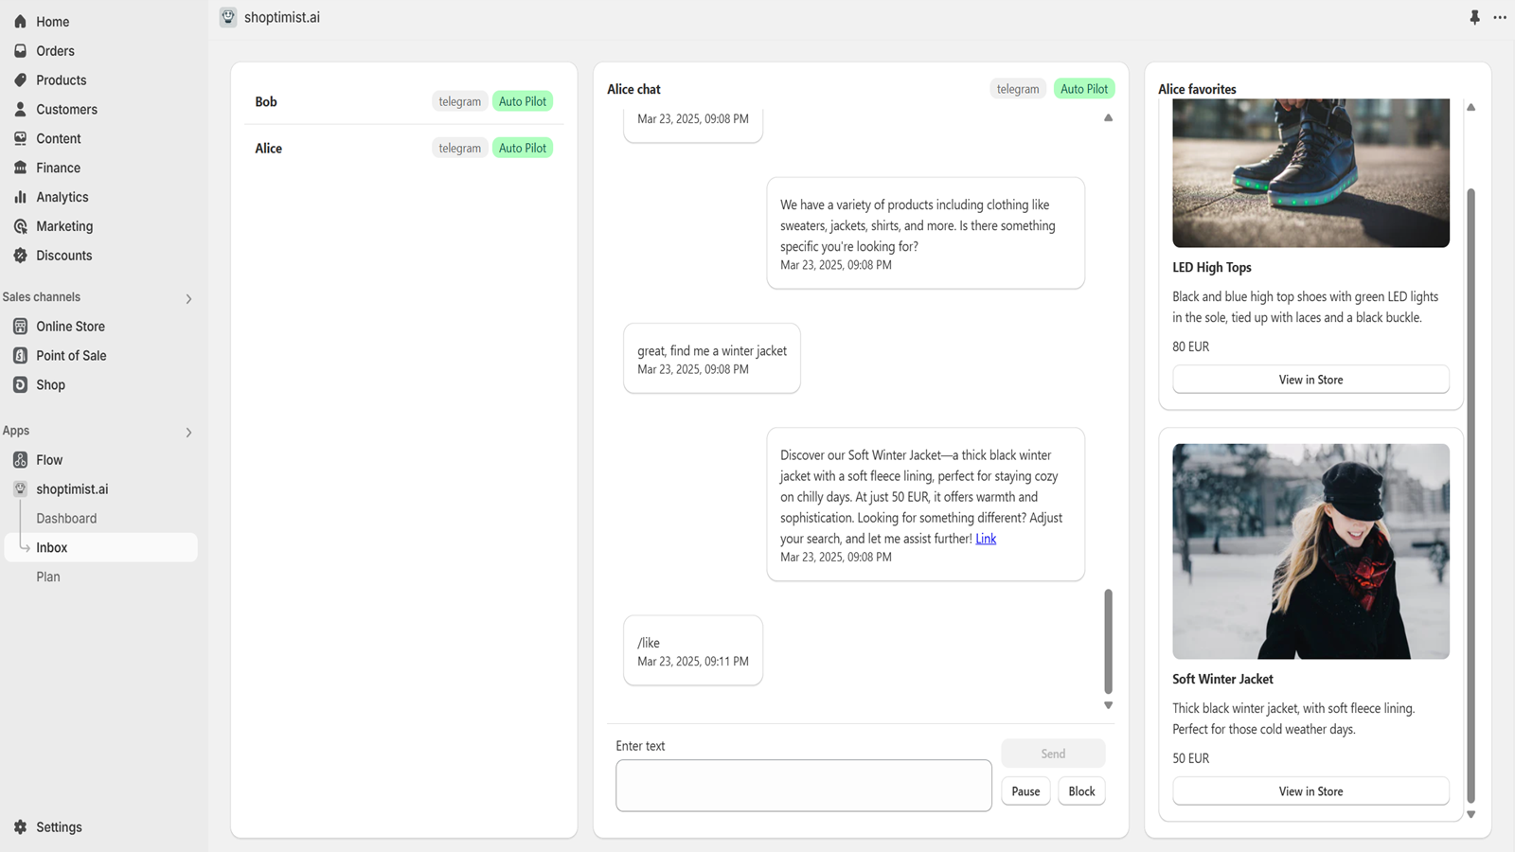Click the 80 EUR price

pos(1190,346)
